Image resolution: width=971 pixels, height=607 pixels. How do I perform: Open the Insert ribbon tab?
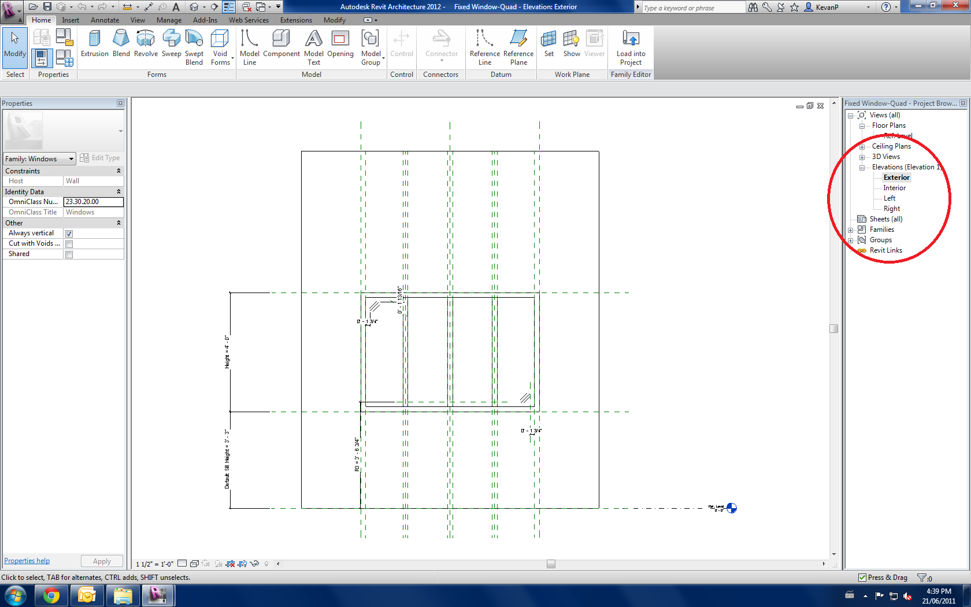point(71,20)
